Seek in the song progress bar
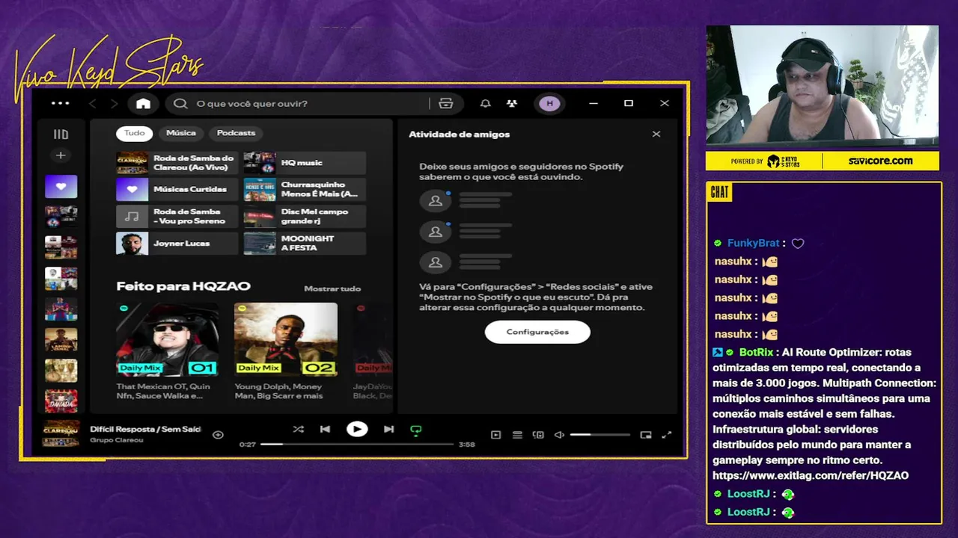This screenshot has height=538, width=958. [357, 444]
